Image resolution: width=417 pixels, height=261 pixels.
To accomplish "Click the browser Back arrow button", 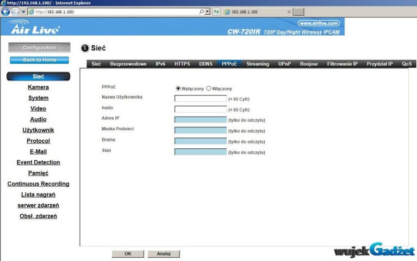I will click(6, 12).
